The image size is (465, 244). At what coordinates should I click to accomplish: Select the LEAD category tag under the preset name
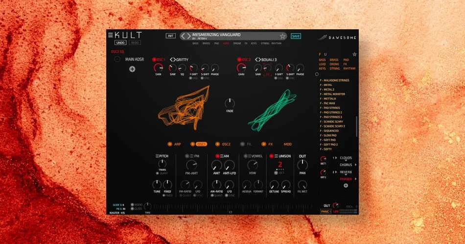point(226,43)
